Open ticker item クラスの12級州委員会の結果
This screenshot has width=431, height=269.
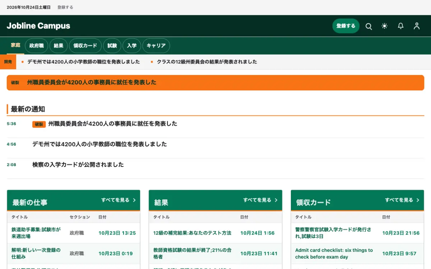coord(207,62)
